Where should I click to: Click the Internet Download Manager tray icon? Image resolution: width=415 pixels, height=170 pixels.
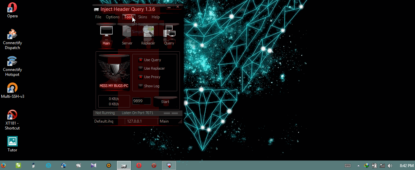coord(367,166)
